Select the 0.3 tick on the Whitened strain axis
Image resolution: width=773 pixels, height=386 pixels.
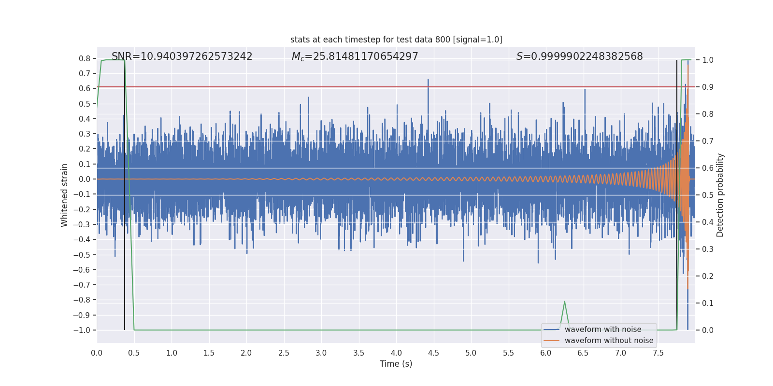point(85,134)
